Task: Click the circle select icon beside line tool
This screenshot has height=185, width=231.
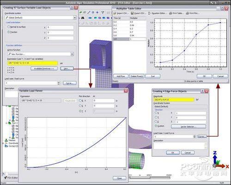Action: point(93,12)
